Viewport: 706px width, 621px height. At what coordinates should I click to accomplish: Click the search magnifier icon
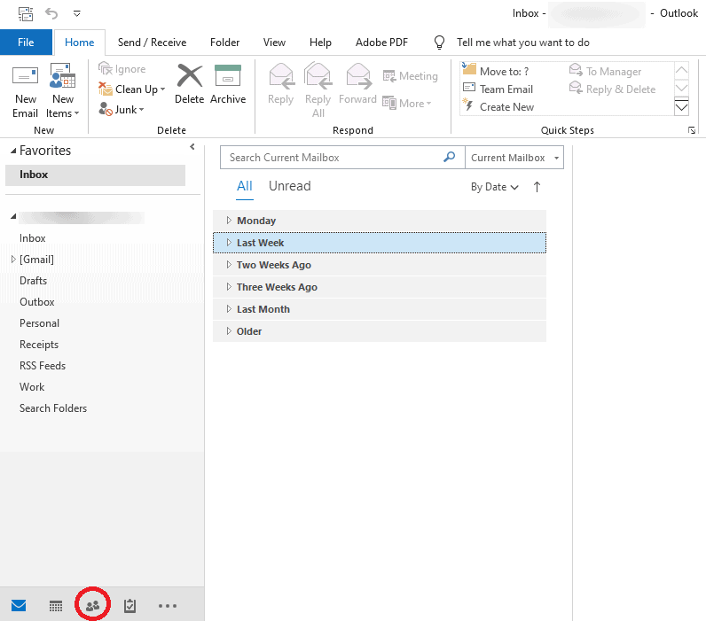[450, 158]
